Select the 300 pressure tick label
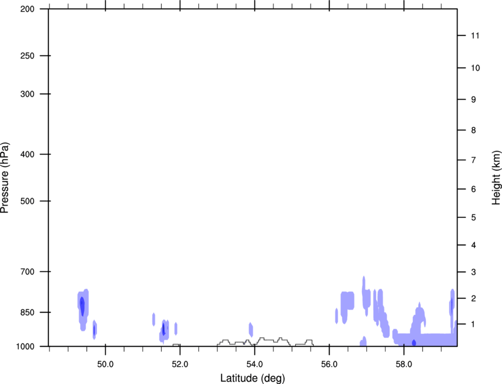 point(27,94)
